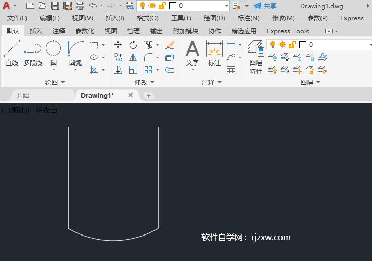Click the white layer color swatch in ribbon
Image resolution: width=372 pixels, height=261 pixels.
[303, 45]
